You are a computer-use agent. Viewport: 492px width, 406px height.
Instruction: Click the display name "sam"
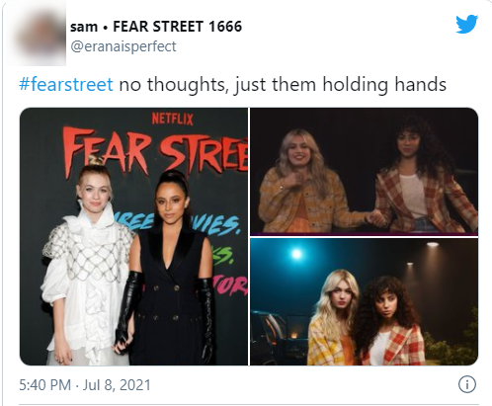pyautogui.click(x=84, y=27)
